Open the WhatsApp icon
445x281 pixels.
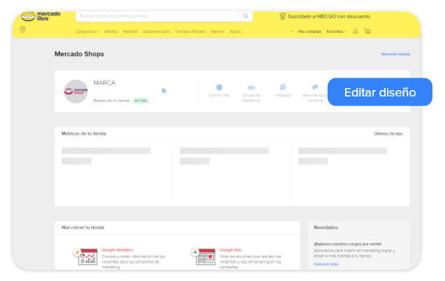tap(283, 87)
